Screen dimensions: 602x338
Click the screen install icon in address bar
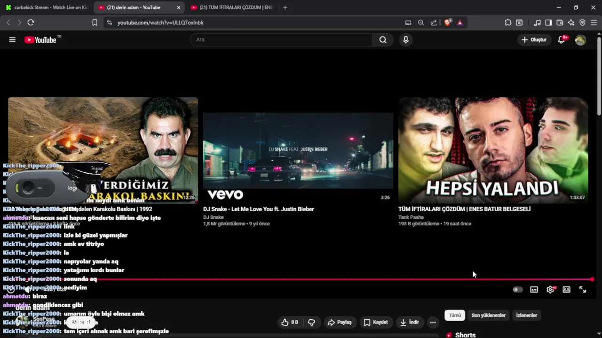tap(408, 23)
